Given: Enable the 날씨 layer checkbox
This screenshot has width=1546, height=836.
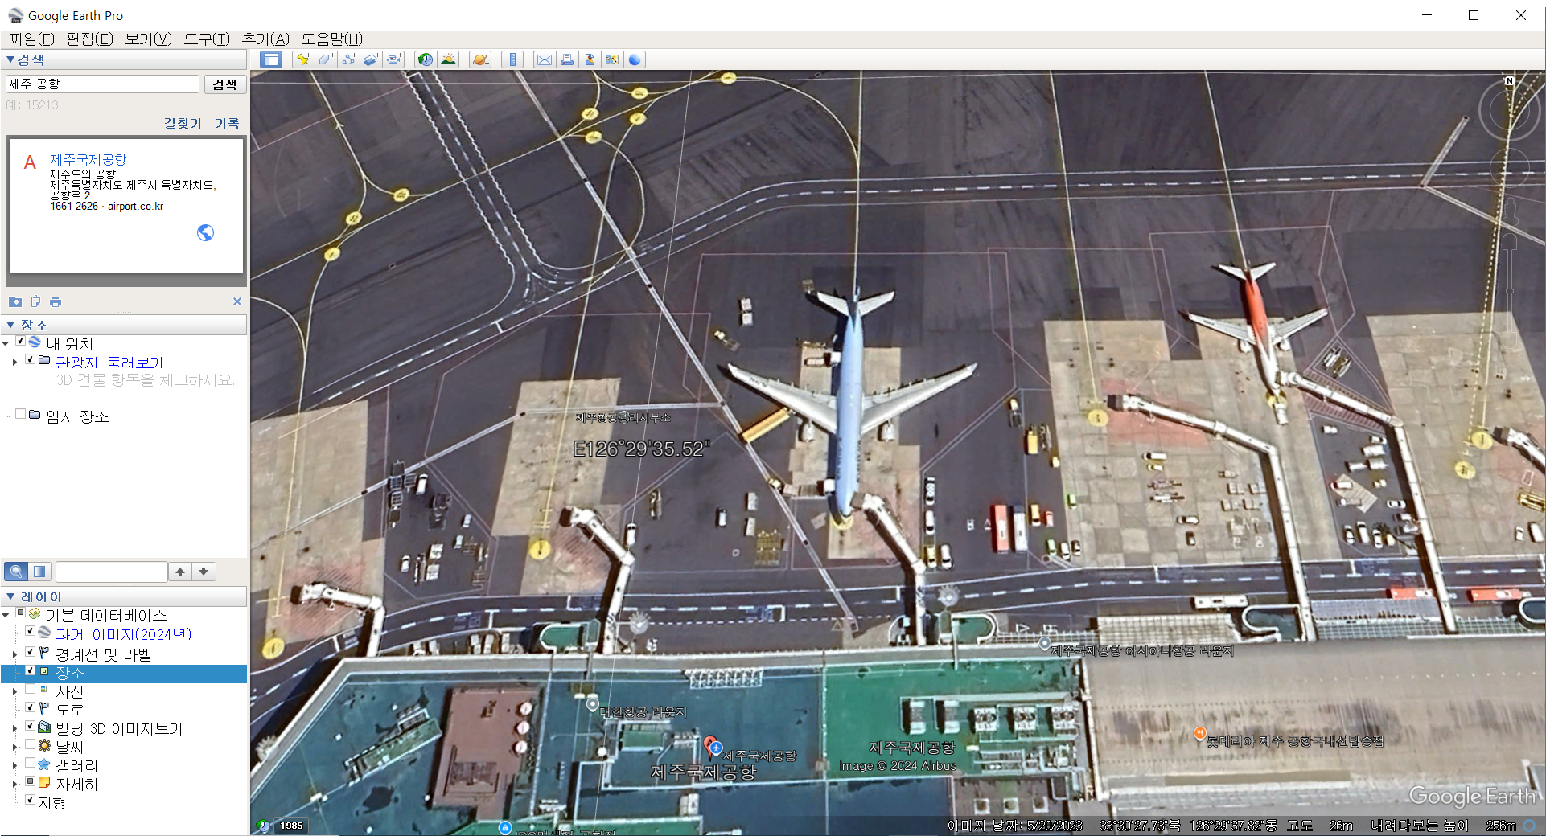Looking at the screenshot, I should (31, 744).
